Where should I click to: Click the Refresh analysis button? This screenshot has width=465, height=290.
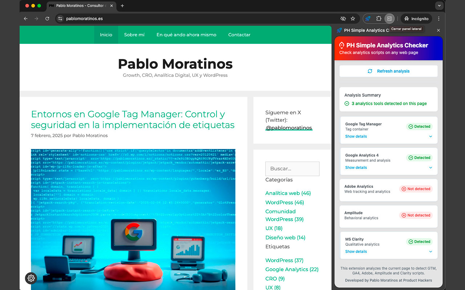pos(388,71)
